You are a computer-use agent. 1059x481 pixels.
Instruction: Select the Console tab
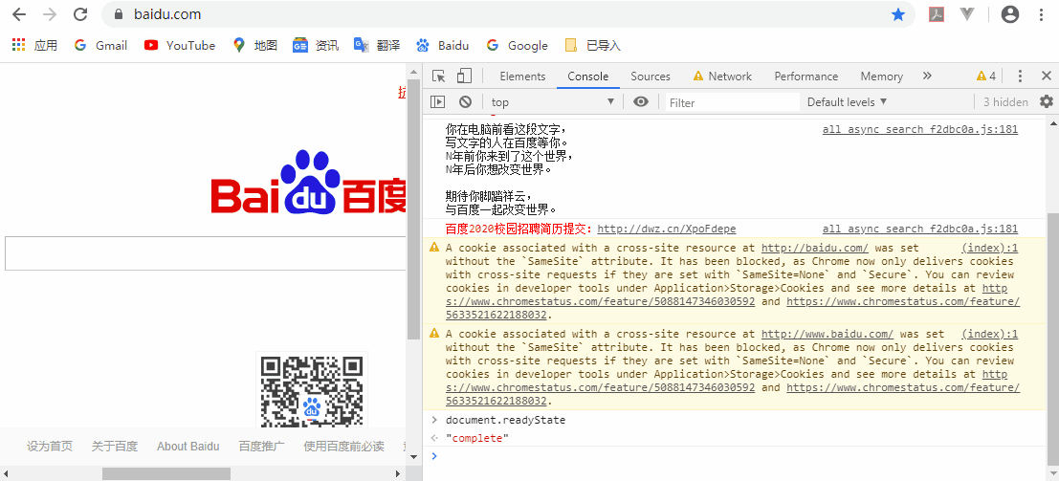coord(588,77)
